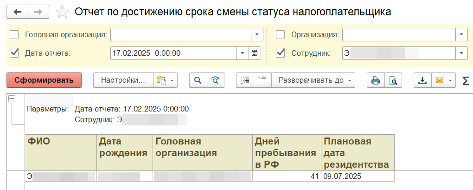The height and width of the screenshot is (190, 473).
Task: Open the Сотрудник dropdown list
Action: pos(461,53)
